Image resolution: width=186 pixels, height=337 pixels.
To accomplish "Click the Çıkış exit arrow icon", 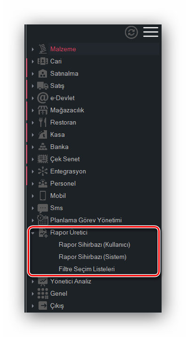I will [x=43, y=306].
